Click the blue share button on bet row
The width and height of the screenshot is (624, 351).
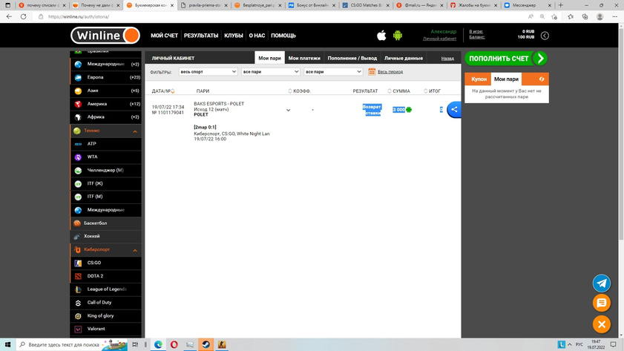coord(454,109)
